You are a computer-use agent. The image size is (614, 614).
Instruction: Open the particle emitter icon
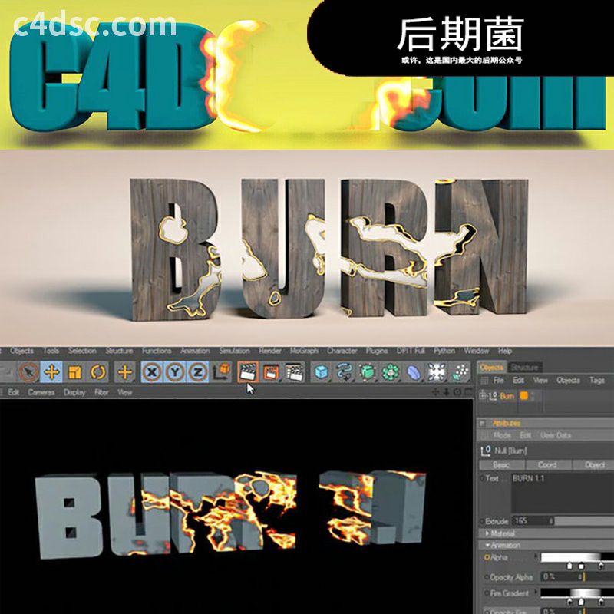pyautogui.click(x=460, y=371)
